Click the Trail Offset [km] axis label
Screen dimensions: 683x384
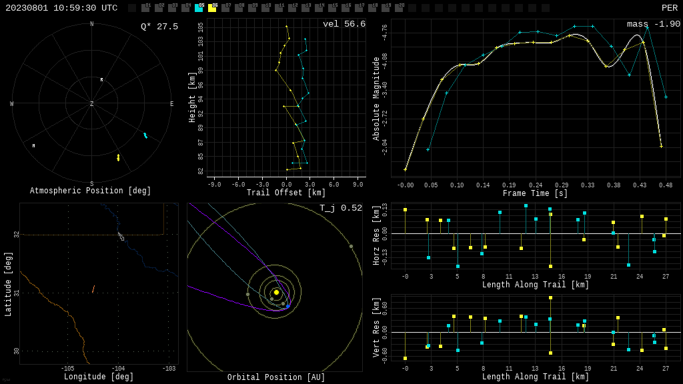coord(286,193)
